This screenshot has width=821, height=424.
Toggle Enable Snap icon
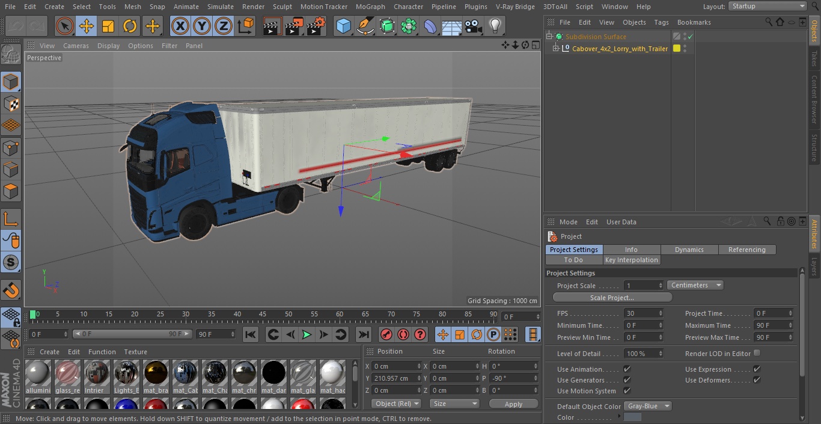click(11, 290)
